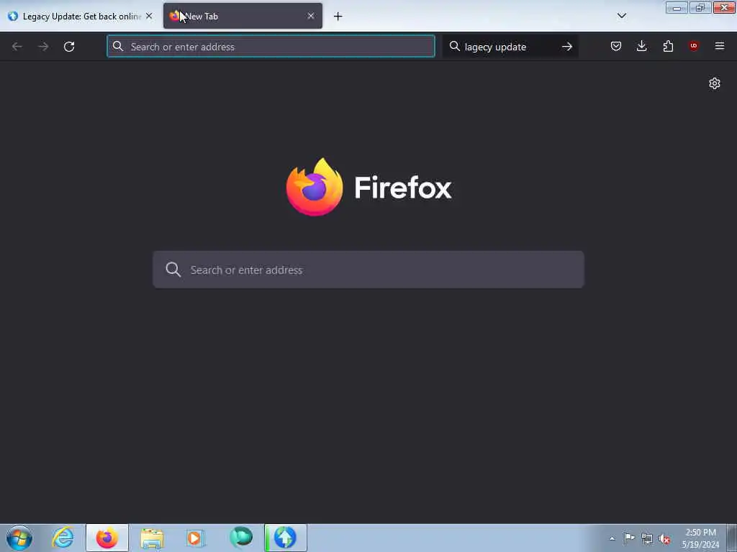Open the Extensions puzzle menu
737x552 pixels.
pos(668,46)
